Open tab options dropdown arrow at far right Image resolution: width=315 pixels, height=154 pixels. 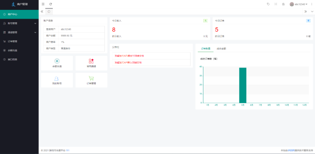311,12
